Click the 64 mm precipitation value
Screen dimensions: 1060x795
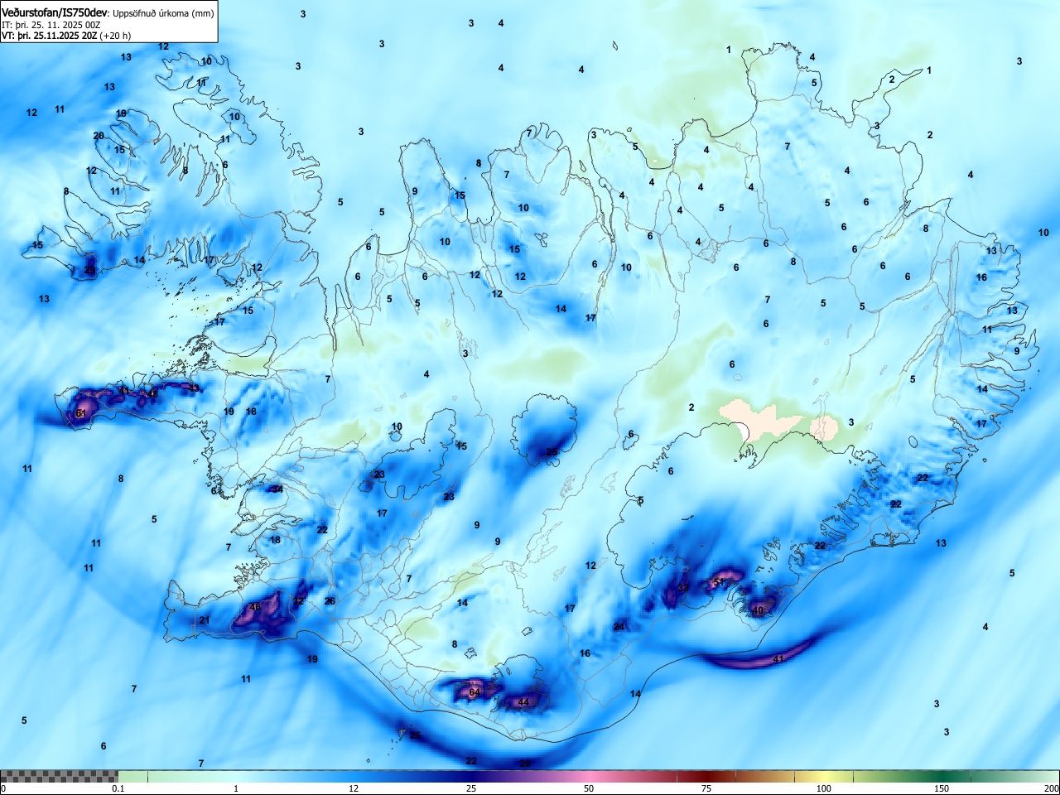[475, 692]
